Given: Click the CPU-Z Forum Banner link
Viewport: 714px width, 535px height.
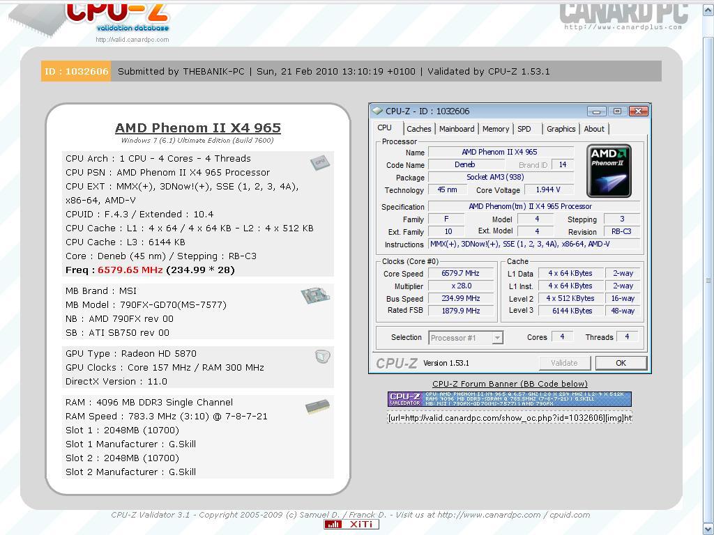Looking at the screenshot, I should point(510,384).
